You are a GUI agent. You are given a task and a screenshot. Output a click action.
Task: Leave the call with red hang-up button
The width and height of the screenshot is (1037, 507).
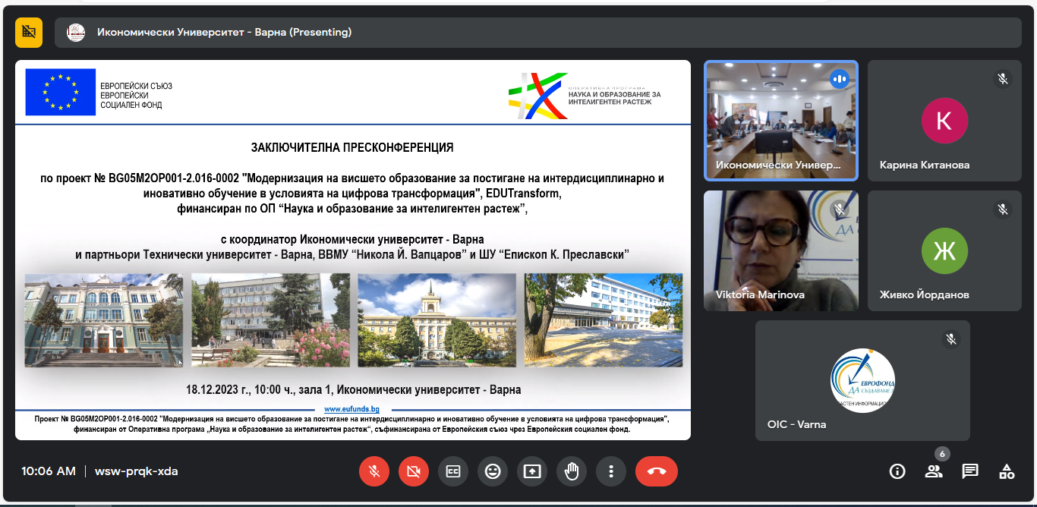pos(657,471)
